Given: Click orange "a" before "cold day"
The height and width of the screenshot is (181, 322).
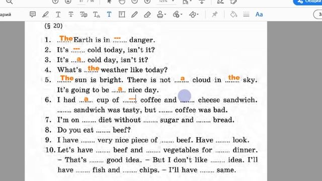Looking at the screenshot, I should (79, 59).
